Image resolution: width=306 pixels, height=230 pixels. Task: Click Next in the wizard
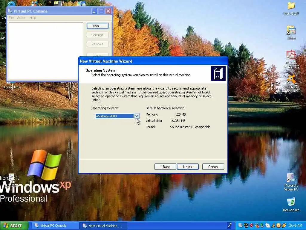coord(188,167)
